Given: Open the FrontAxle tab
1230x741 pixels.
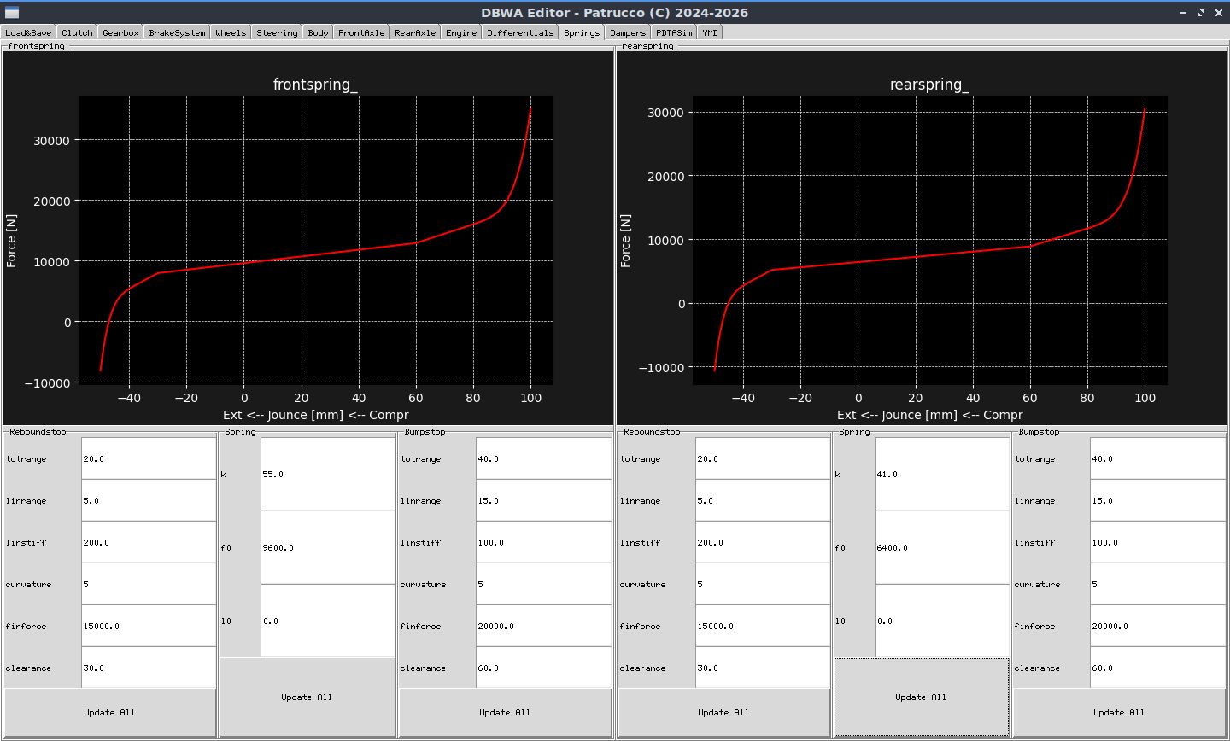Looking at the screenshot, I should 361,32.
